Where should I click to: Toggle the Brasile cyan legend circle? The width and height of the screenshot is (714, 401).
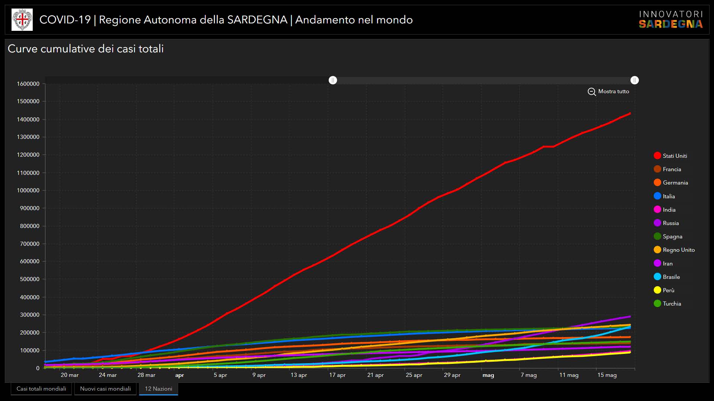pos(657,277)
